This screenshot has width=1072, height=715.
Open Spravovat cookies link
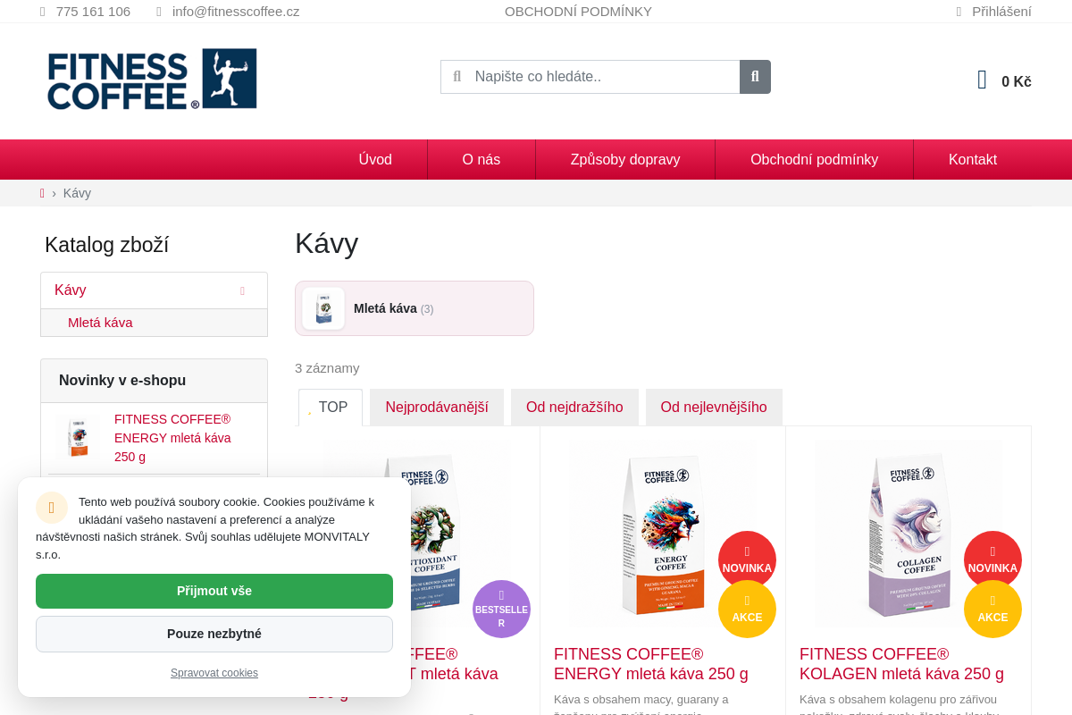point(214,673)
